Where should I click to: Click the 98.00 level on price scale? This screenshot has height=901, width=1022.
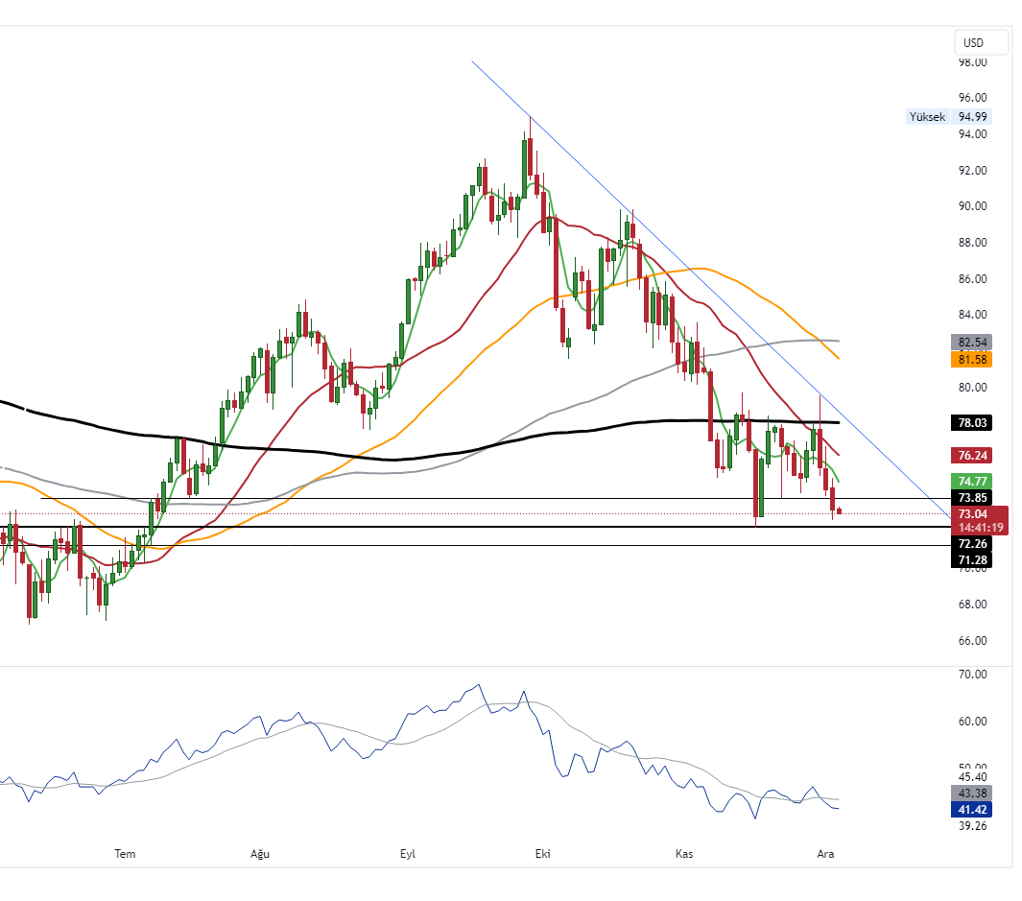[x=973, y=62]
